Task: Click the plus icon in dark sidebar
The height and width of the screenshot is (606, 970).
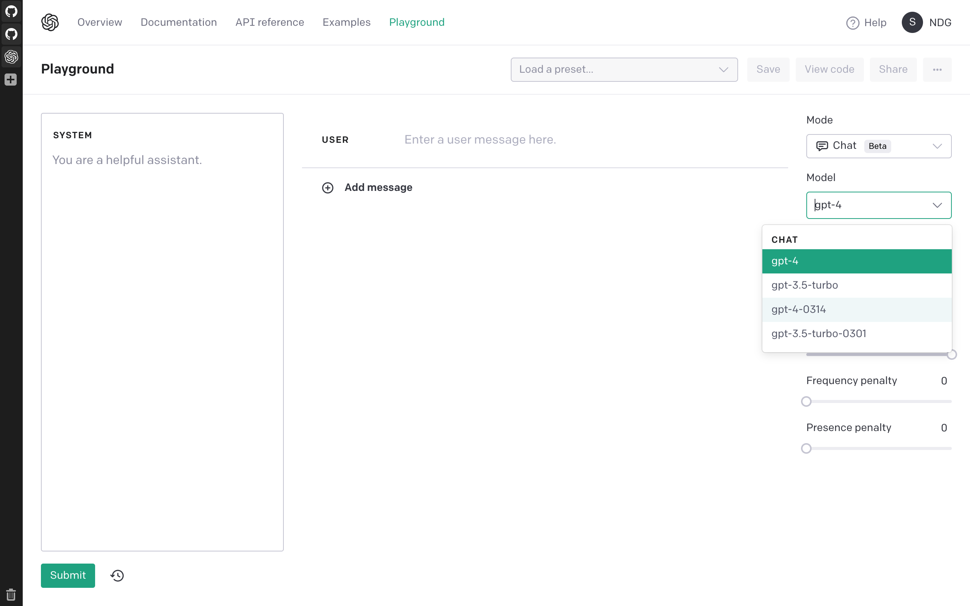Action: click(x=11, y=80)
